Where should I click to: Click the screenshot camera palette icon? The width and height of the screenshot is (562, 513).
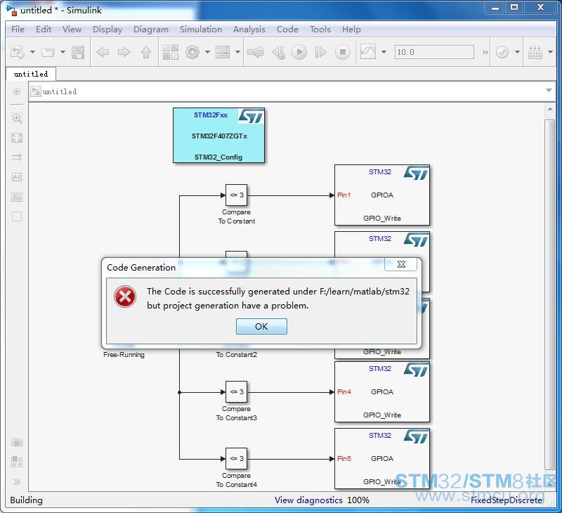coord(17,442)
